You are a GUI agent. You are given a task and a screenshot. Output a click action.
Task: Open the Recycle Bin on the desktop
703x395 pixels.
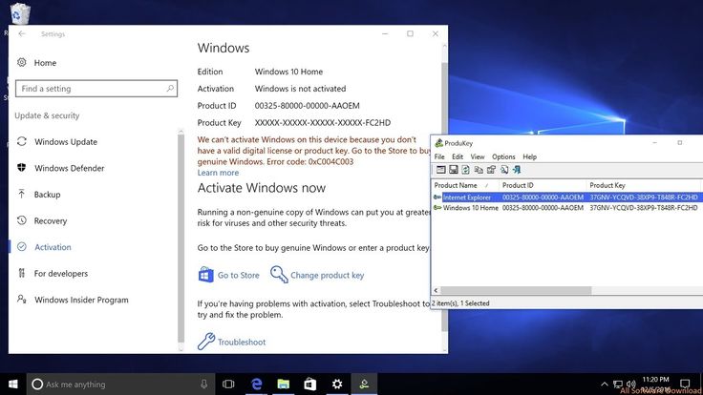click(x=20, y=13)
